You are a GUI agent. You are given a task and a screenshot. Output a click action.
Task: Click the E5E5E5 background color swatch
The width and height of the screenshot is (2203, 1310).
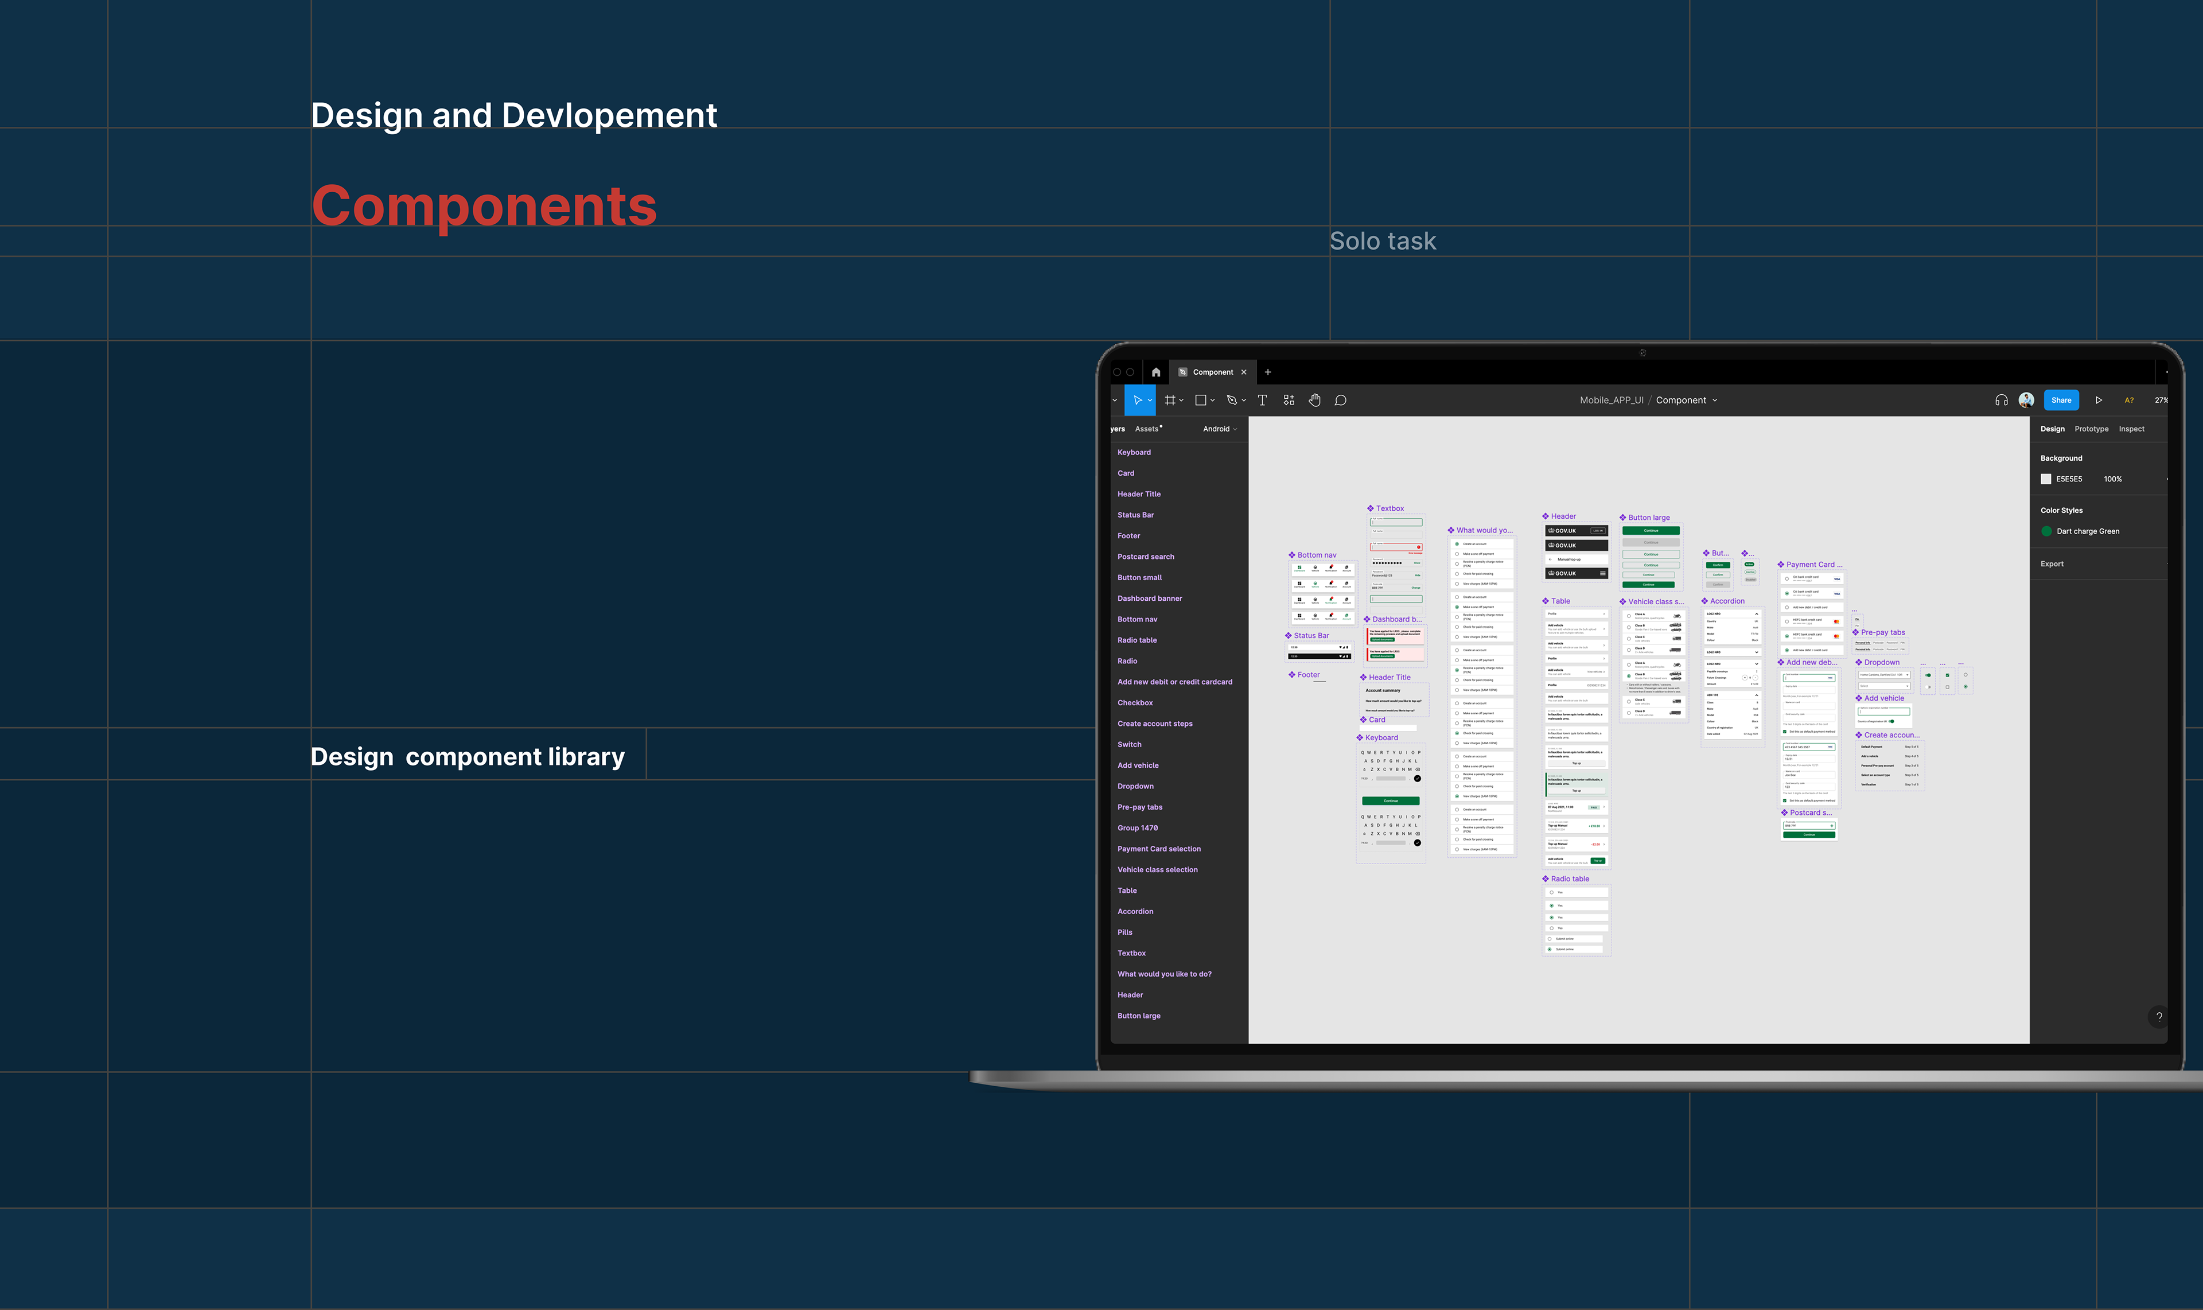pyautogui.click(x=2046, y=479)
